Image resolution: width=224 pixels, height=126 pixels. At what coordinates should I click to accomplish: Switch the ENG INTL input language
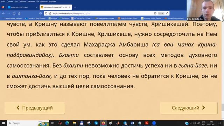pos(204,123)
